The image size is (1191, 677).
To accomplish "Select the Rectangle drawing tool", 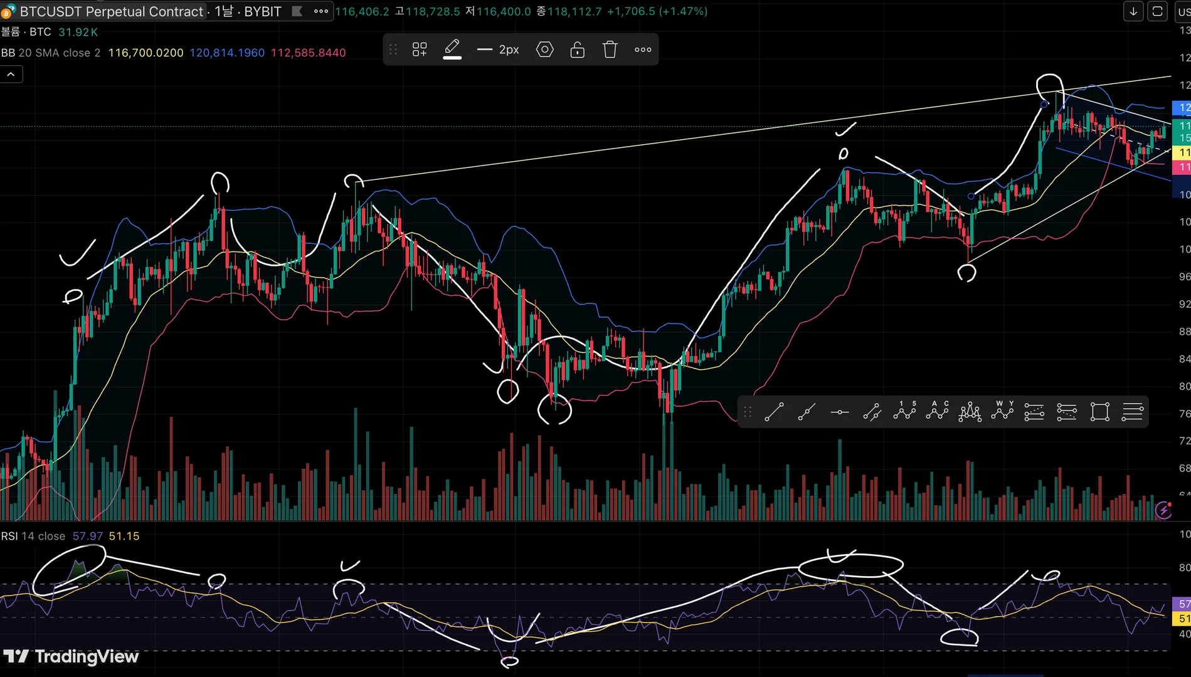I will pos(1100,412).
